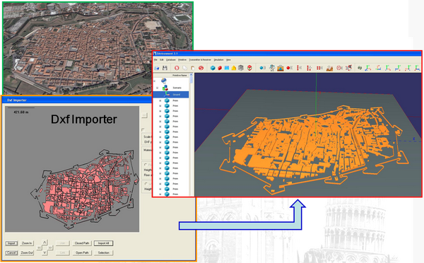Click the Import All button
The image size is (424, 263).
coord(104,243)
